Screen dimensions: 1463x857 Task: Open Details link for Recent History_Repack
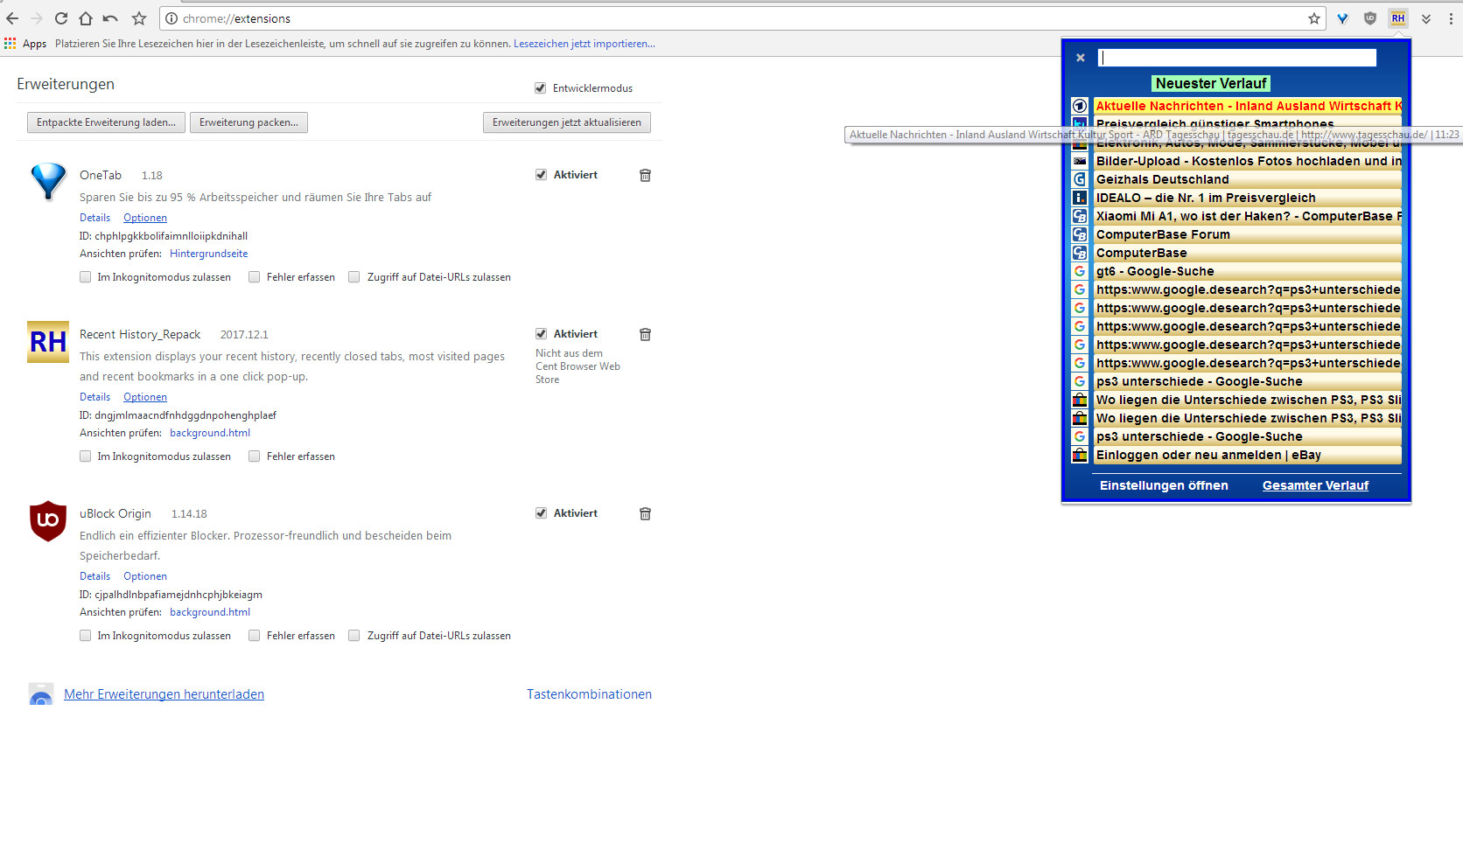pyautogui.click(x=94, y=397)
